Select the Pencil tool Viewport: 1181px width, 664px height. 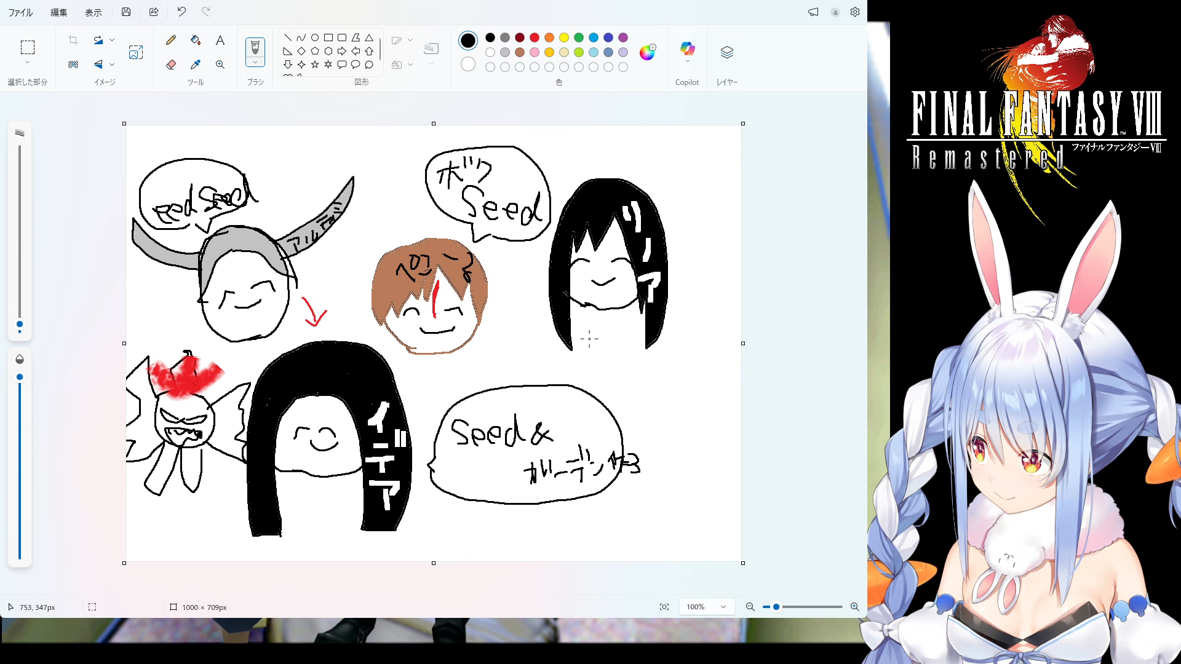[x=171, y=41]
